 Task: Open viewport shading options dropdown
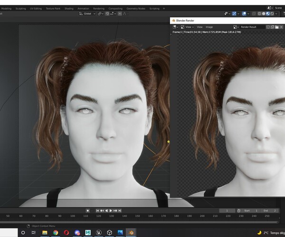pos(276,14)
